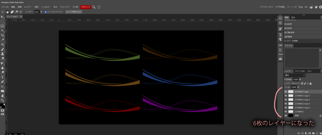This screenshot has width=322, height=135.
Task: Expand the feather value dropdown arrow
Action: tap(41, 12)
